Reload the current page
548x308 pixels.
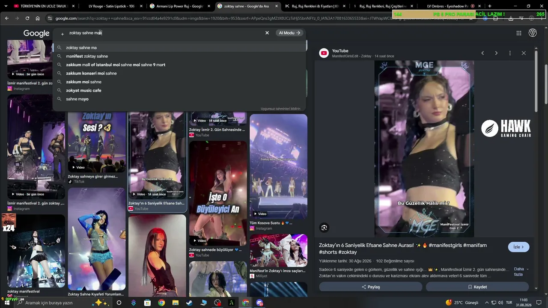click(27, 18)
